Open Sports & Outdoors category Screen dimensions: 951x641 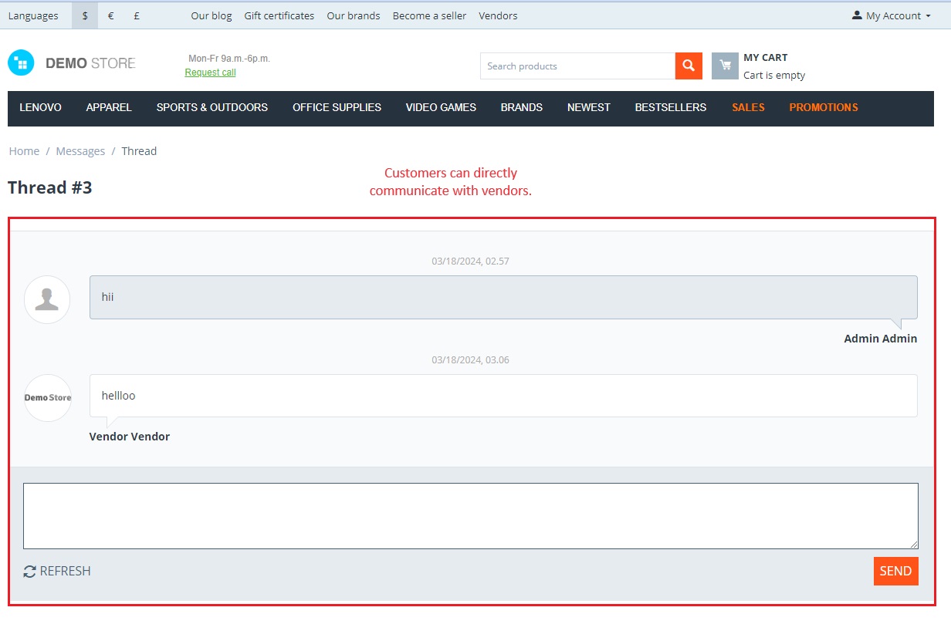212,107
